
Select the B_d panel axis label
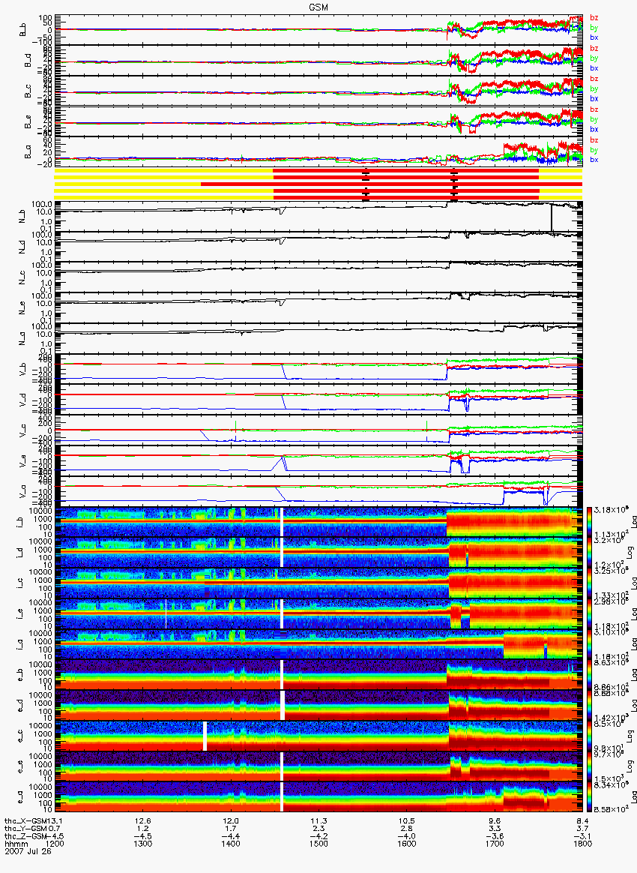pos(28,60)
